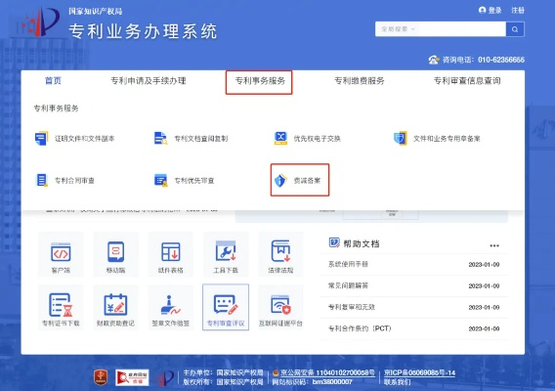Select the 首页 tab
Image resolution: width=555 pixels, height=391 pixels.
[53, 81]
